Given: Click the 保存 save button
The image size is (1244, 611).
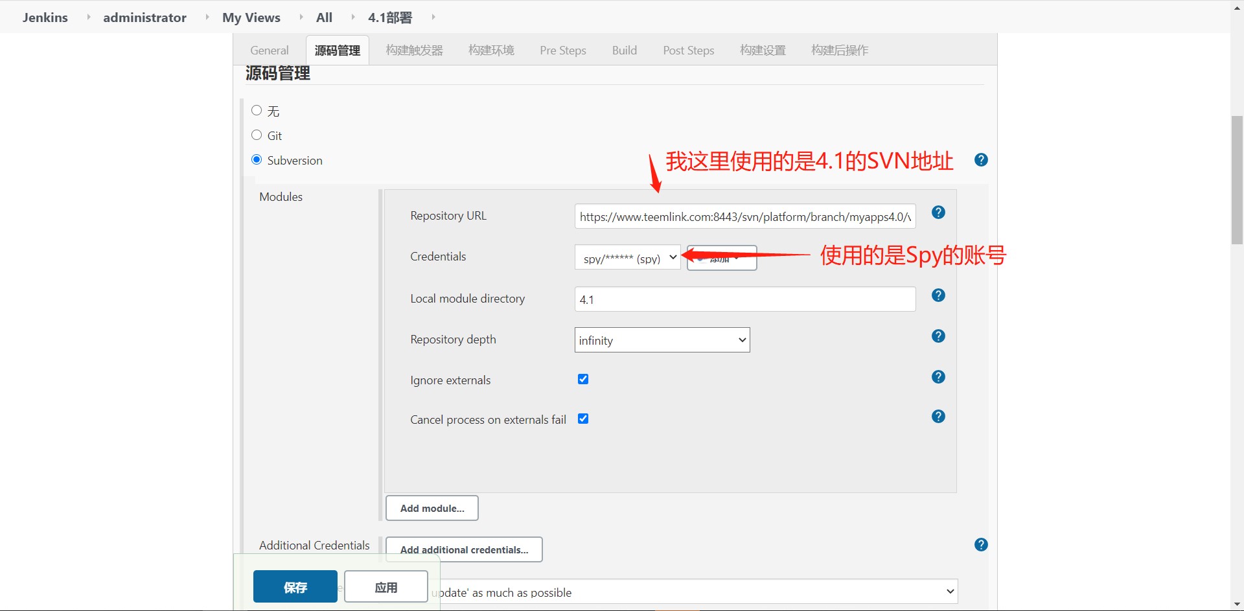Looking at the screenshot, I should [295, 586].
